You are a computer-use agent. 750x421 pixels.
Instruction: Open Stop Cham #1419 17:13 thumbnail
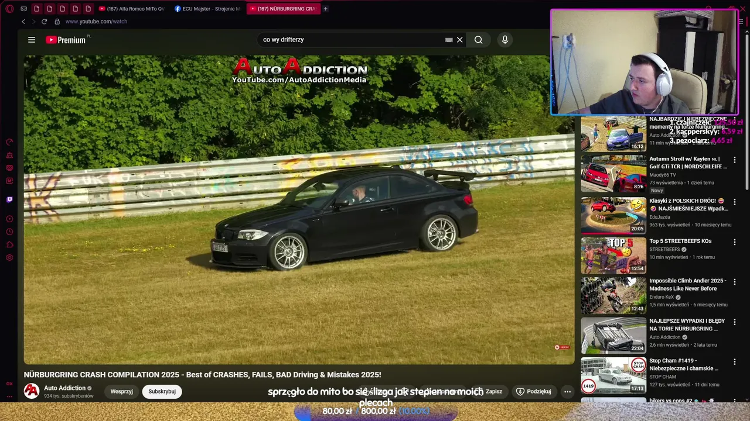(613, 375)
